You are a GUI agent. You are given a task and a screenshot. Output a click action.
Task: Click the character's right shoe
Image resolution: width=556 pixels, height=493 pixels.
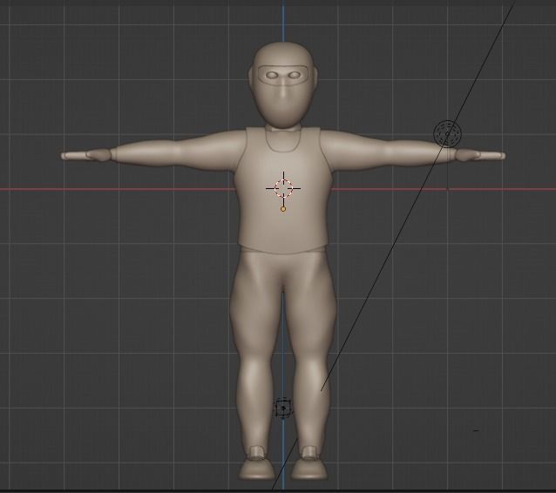[x=257, y=470]
